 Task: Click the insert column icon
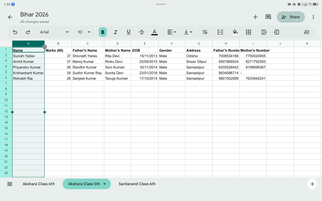point(264,32)
